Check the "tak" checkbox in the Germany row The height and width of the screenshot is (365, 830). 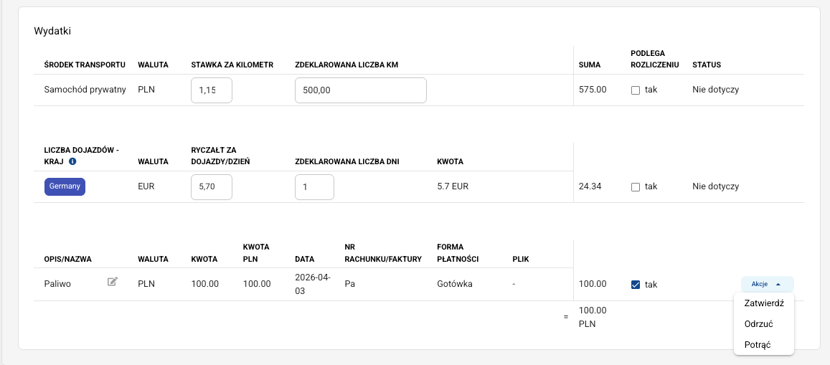point(636,187)
